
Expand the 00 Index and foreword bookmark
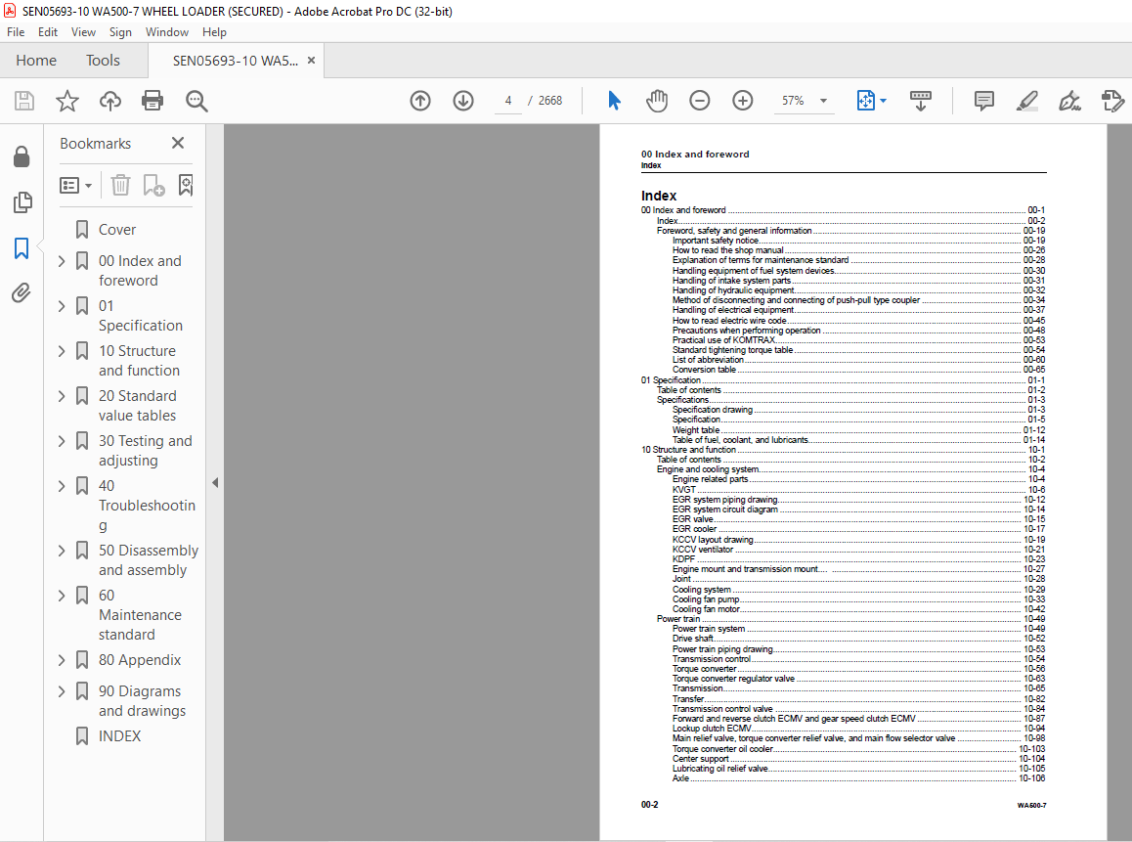pyautogui.click(x=62, y=261)
